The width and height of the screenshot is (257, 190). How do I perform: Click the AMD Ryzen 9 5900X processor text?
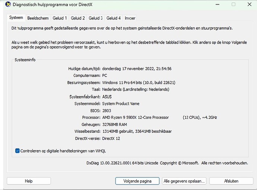[136, 118]
